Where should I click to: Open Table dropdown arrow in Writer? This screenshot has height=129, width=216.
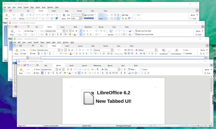pyautogui.click(x=136, y=69)
